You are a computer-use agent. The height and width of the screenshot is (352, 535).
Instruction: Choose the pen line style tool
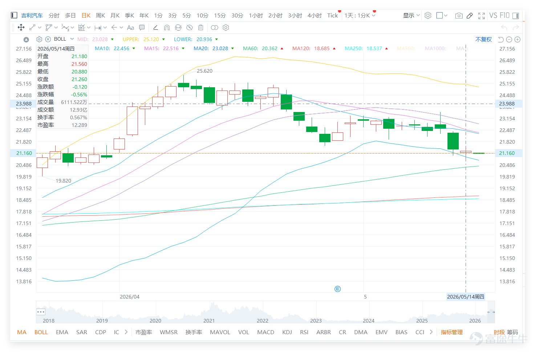155,28
